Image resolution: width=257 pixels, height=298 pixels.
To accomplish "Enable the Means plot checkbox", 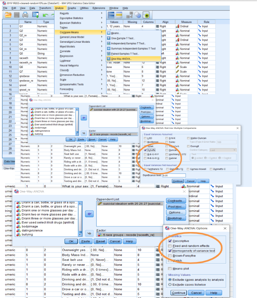I will point(170,268).
